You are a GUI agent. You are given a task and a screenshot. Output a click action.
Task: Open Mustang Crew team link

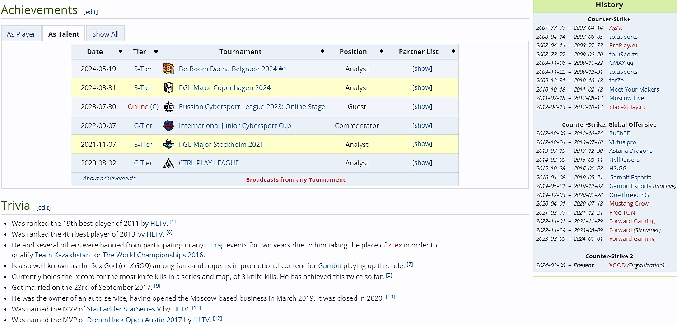point(629,204)
